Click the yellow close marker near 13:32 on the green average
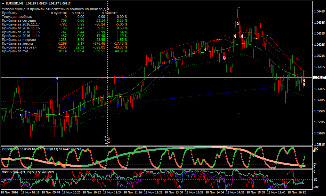 [205, 49]
